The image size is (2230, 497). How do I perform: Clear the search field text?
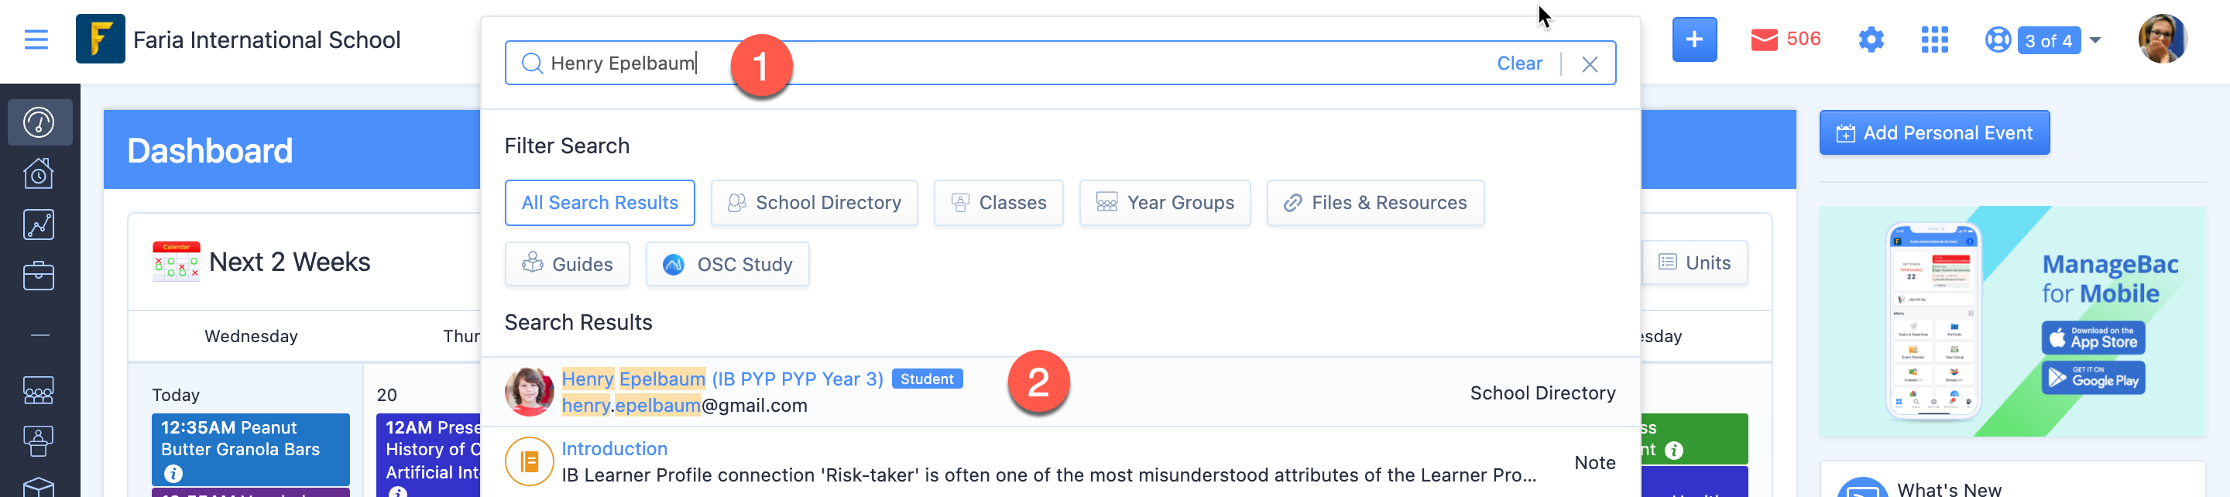1518,63
